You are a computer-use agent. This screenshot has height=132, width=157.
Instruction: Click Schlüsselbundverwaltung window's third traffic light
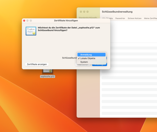[87, 12]
